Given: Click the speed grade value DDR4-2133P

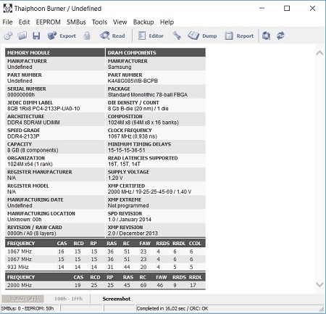Looking at the screenshot, I should (23, 136).
